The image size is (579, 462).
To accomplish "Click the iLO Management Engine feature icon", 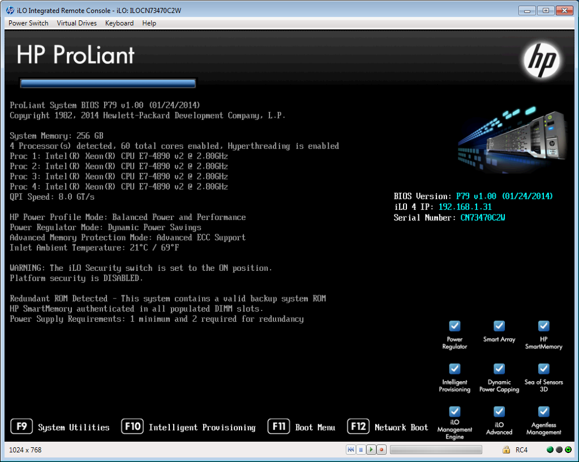I will click(454, 411).
